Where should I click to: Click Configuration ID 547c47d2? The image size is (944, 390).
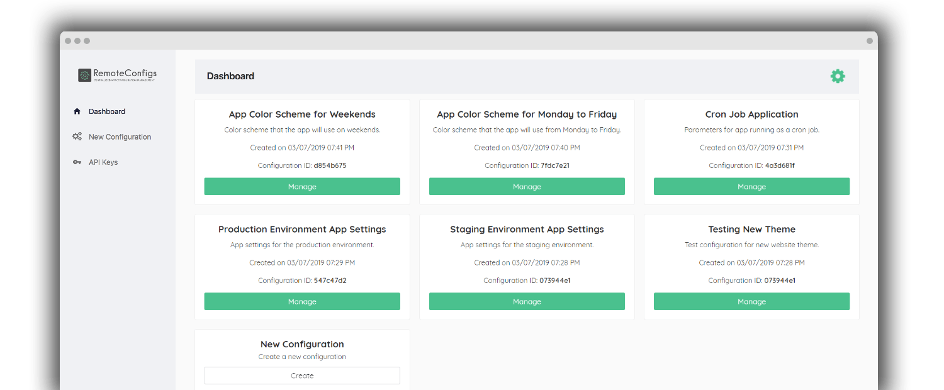click(x=302, y=281)
